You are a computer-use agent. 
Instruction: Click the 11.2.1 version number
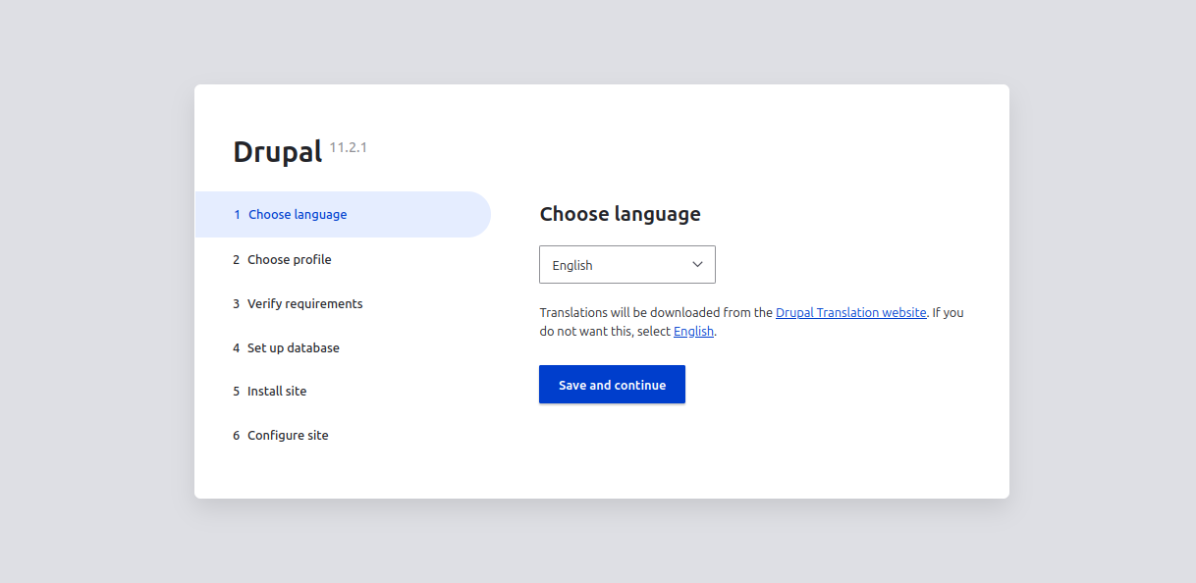pos(349,148)
